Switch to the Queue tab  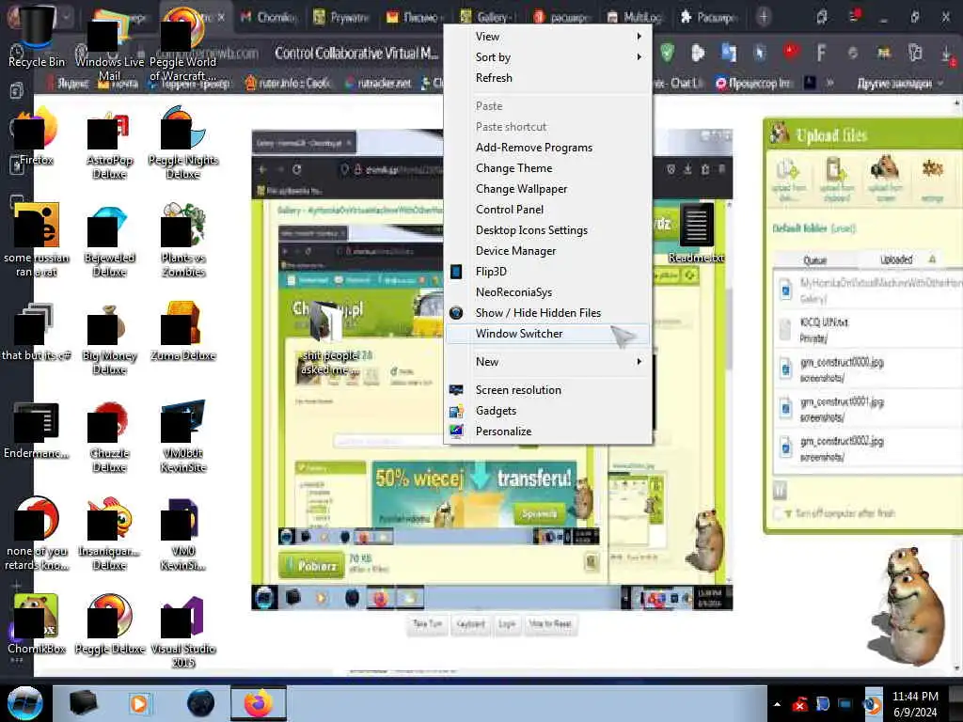tap(814, 260)
